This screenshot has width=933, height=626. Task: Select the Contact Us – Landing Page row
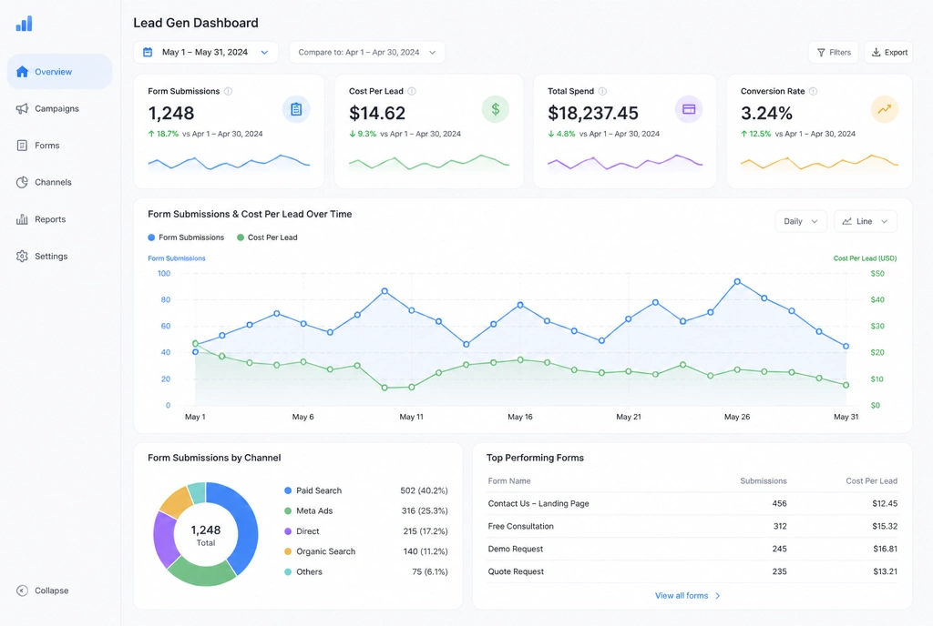point(692,504)
